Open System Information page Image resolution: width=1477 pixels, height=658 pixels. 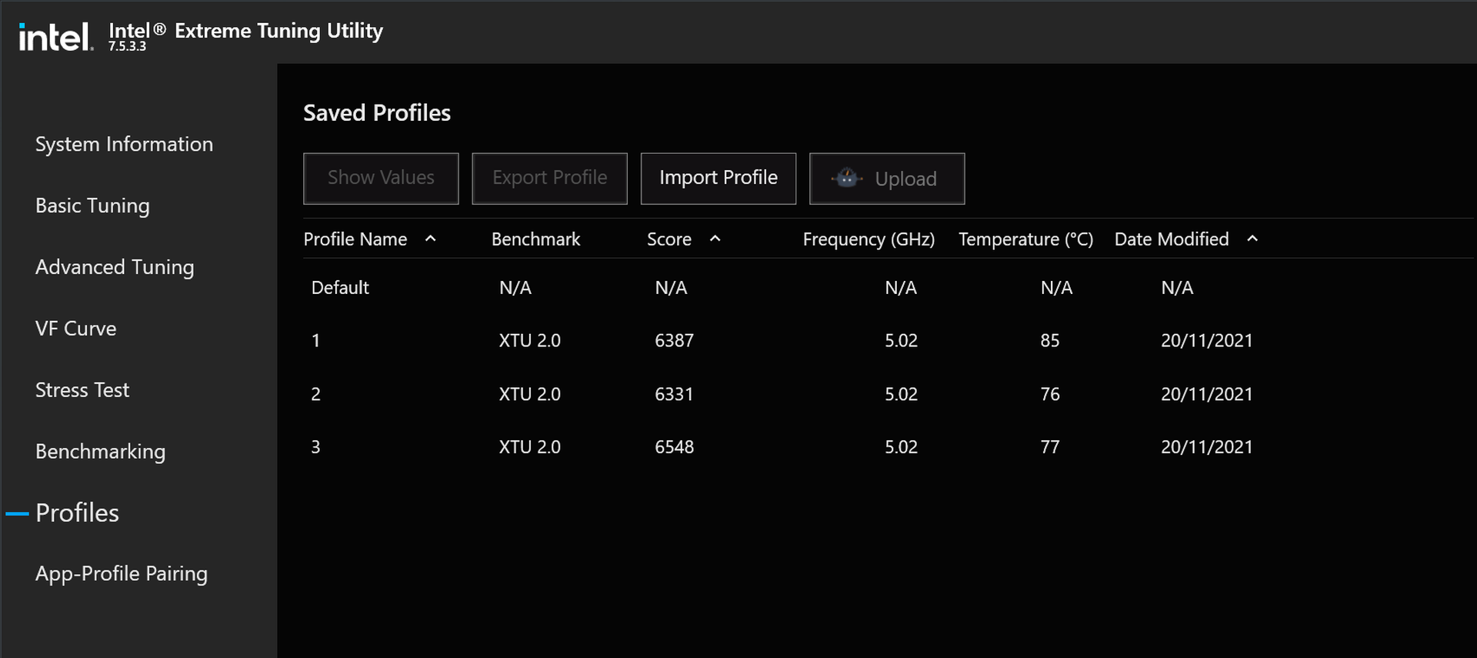click(x=124, y=144)
